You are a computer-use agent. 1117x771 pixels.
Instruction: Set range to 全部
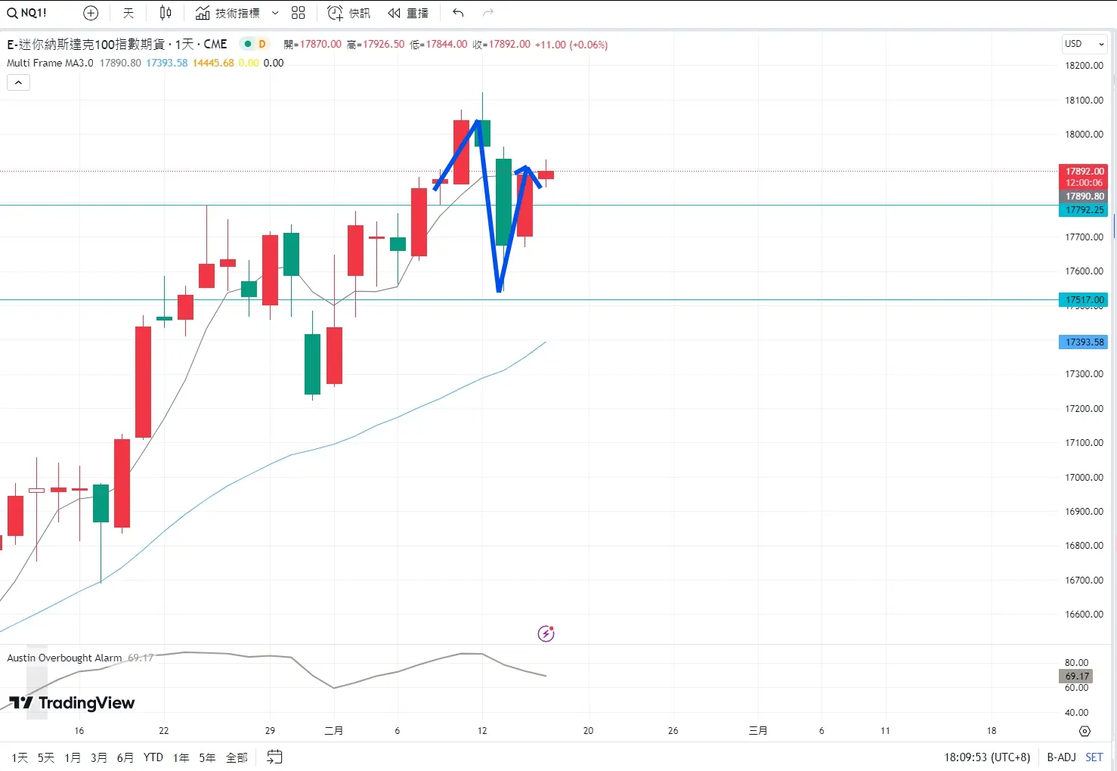237,757
